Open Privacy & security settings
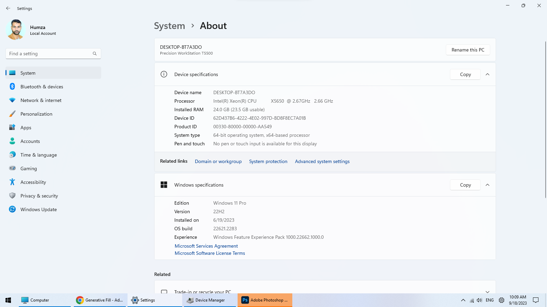The image size is (547, 307). coord(53,196)
